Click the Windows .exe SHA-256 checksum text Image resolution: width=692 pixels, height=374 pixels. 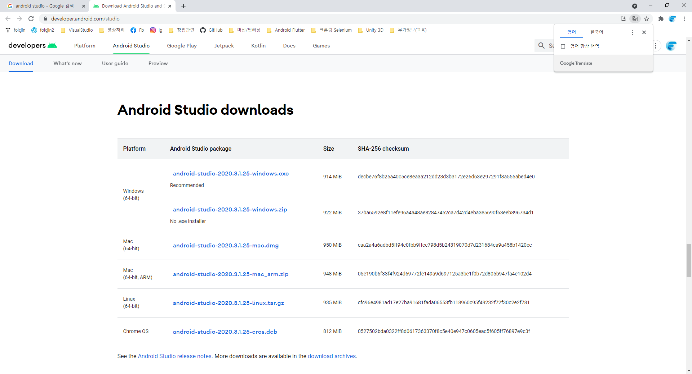click(x=446, y=177)
